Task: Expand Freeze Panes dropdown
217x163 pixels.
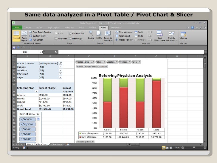Action: pyautogui.click(x=133, y=40)
